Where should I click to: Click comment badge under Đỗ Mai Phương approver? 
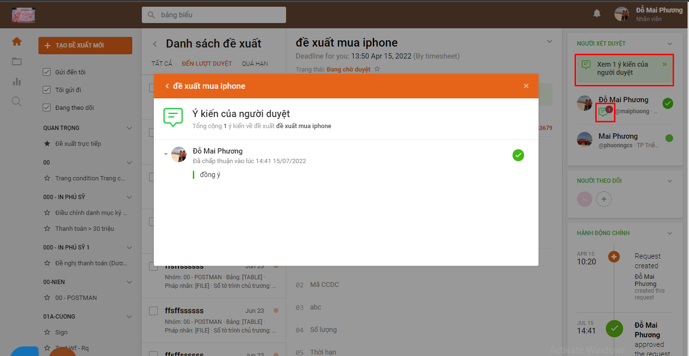coord(604,112)
